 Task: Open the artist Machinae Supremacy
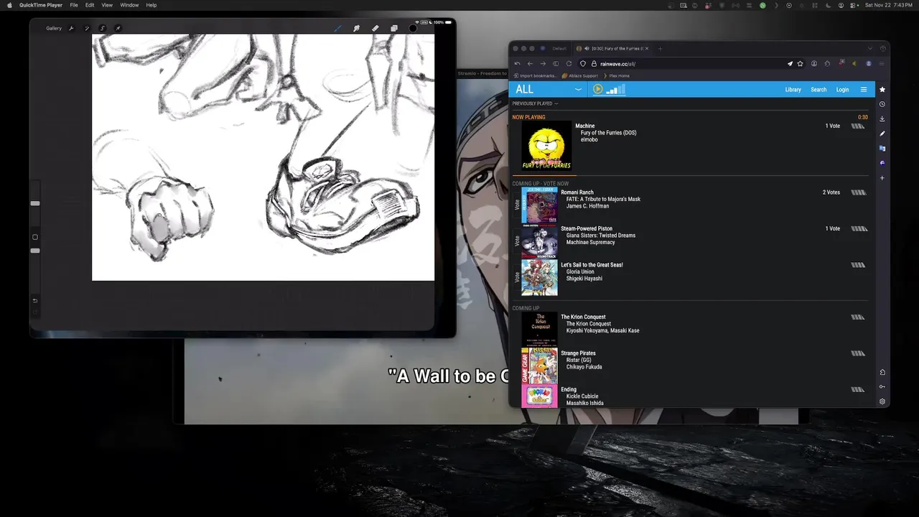(590, 242)
